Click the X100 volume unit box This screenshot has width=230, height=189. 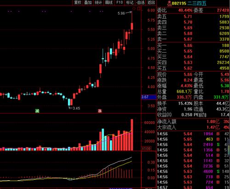146,149
